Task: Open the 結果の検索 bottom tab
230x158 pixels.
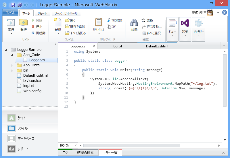Action: [85, 153]
